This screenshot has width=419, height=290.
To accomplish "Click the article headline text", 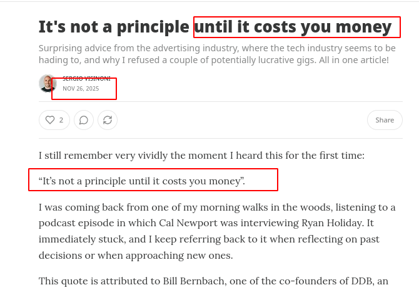I will pos(215,27).
